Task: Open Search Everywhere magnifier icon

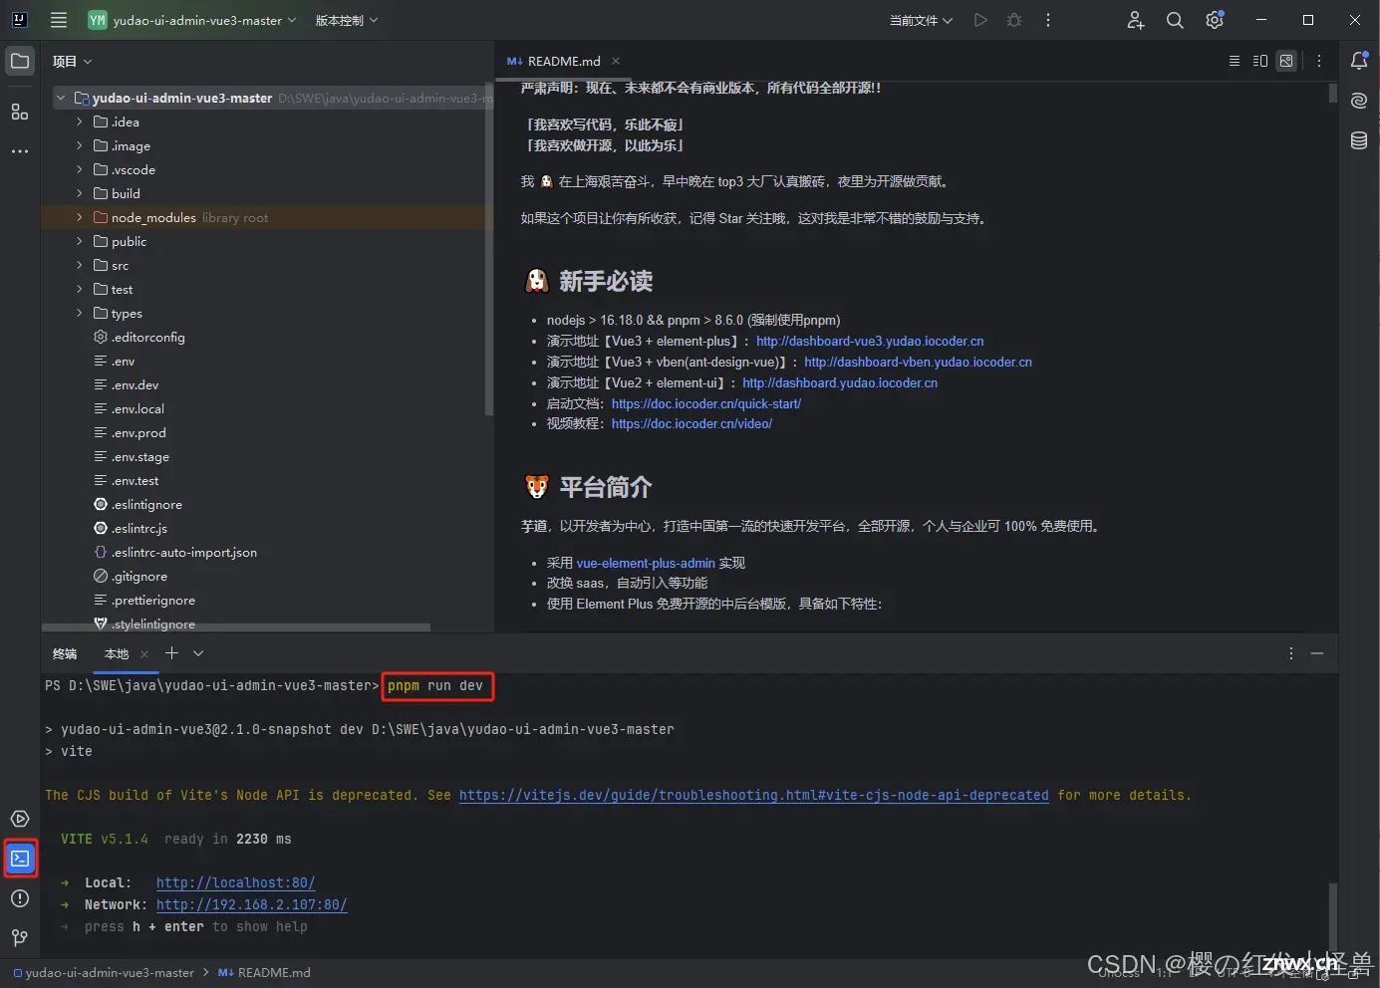Action: point(1175,20)
